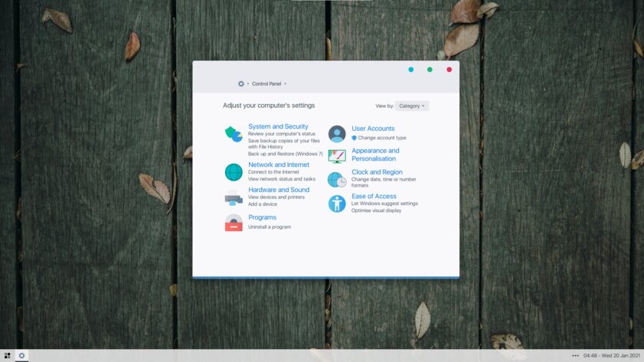
Task: Open the View by Category dropdown
Action: tap(412, 106)
